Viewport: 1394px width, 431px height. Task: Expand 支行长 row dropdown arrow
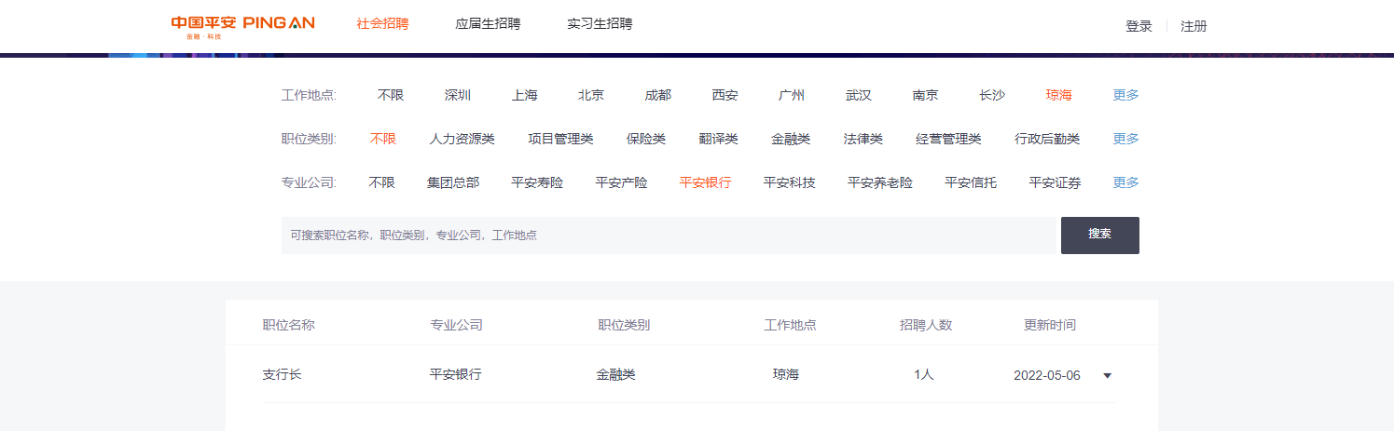(x=1107, y=375)
